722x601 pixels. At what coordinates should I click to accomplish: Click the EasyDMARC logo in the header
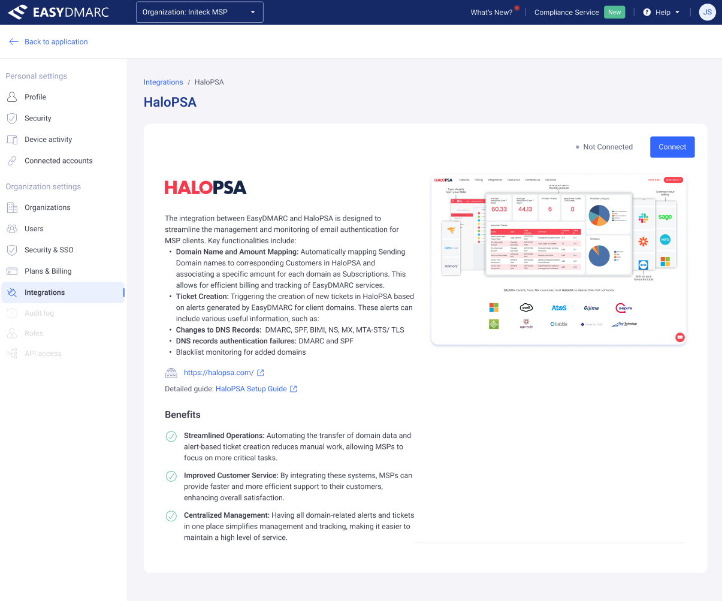coord(58,12)
